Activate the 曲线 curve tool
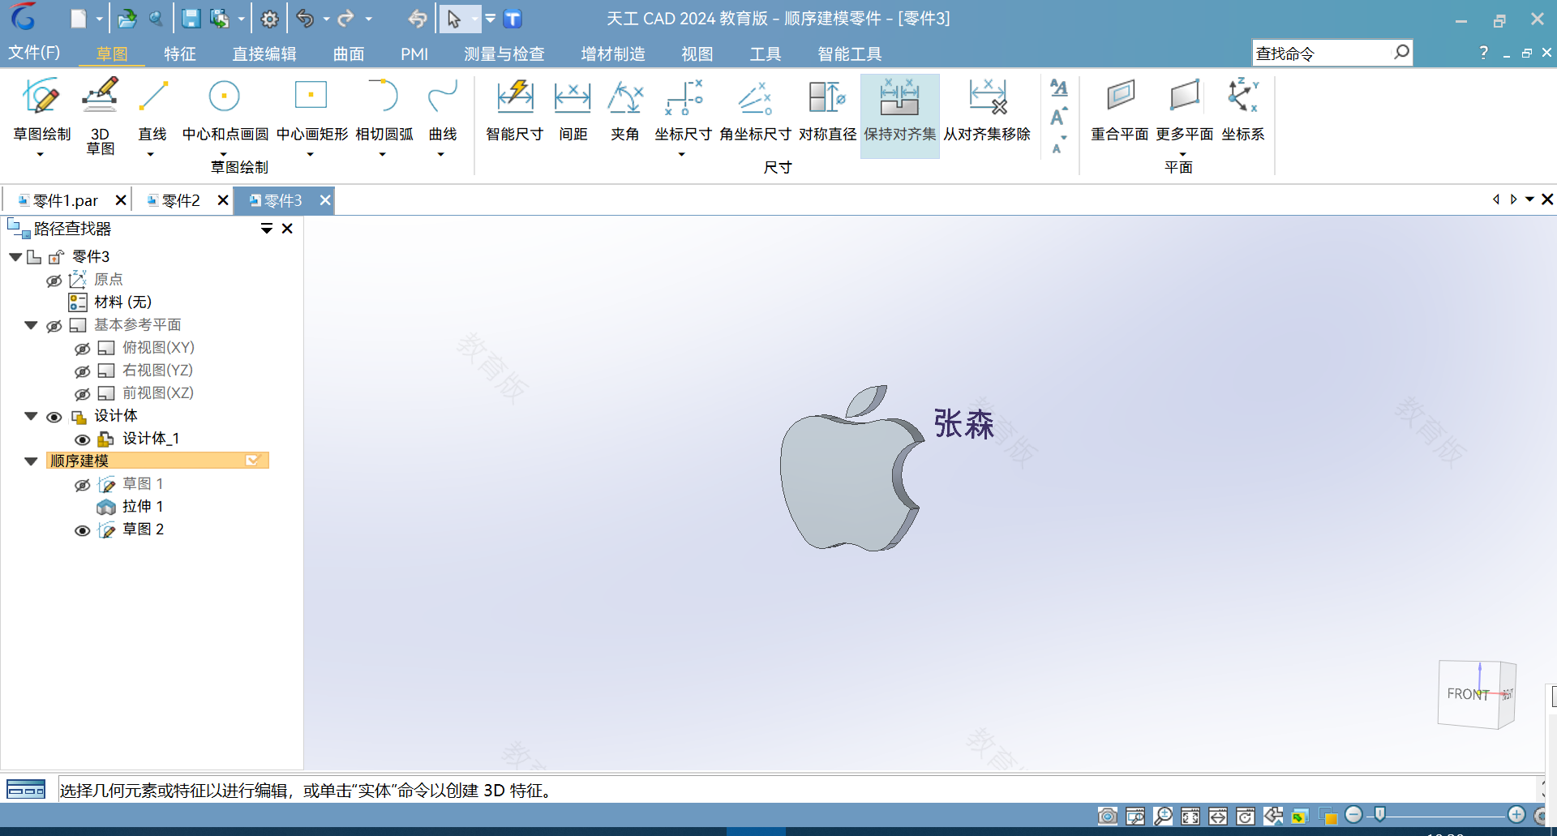1557x836 pixels. click(x=443, y=109)
